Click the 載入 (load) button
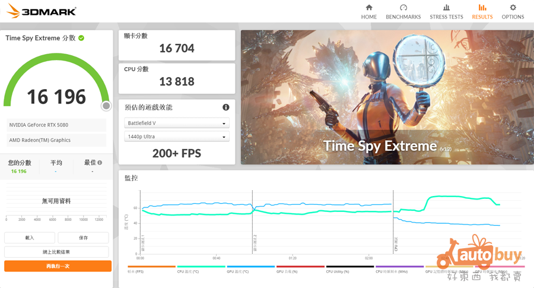The image size is (534, 288). pos(30,238)
